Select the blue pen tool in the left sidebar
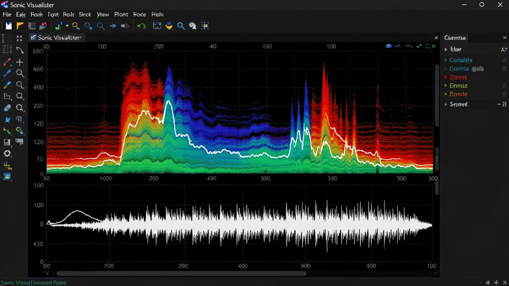Viewport: 509px width, 286px height. click(x=7, y=73)
